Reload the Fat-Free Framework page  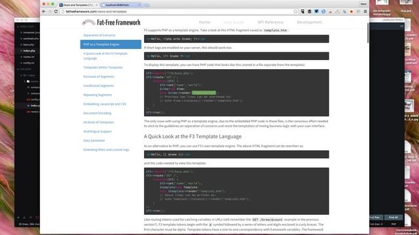click(x=56, y=12)
